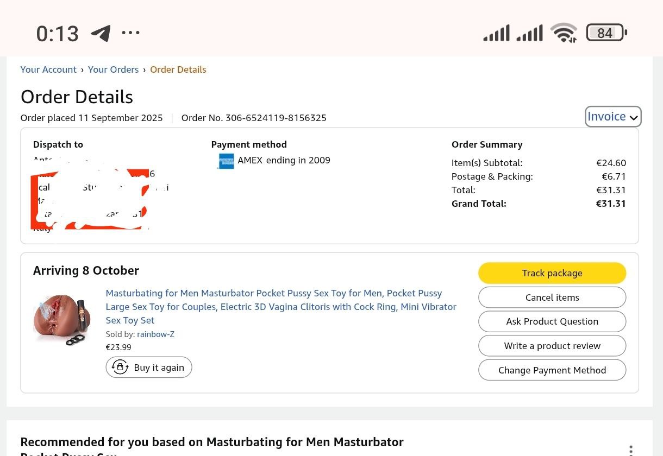Image resolution: width=663 pixels, height=456 pixels.
Task: Select Change Payment Method
Action: (x=552, y=370)
